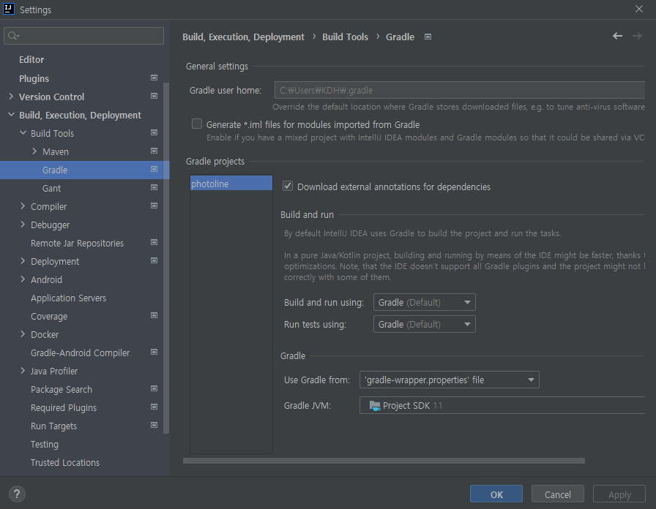Image resolution: width=656 pixels, height=509 pixels.
Task: Select Editor in settings tree
Action: click(x=31, y=60)
